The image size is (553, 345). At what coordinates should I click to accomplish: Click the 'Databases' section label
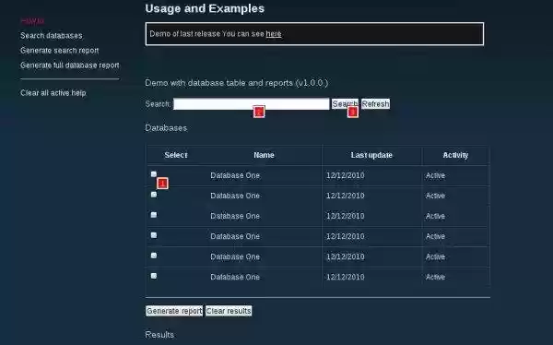click(x=166, y=128)
